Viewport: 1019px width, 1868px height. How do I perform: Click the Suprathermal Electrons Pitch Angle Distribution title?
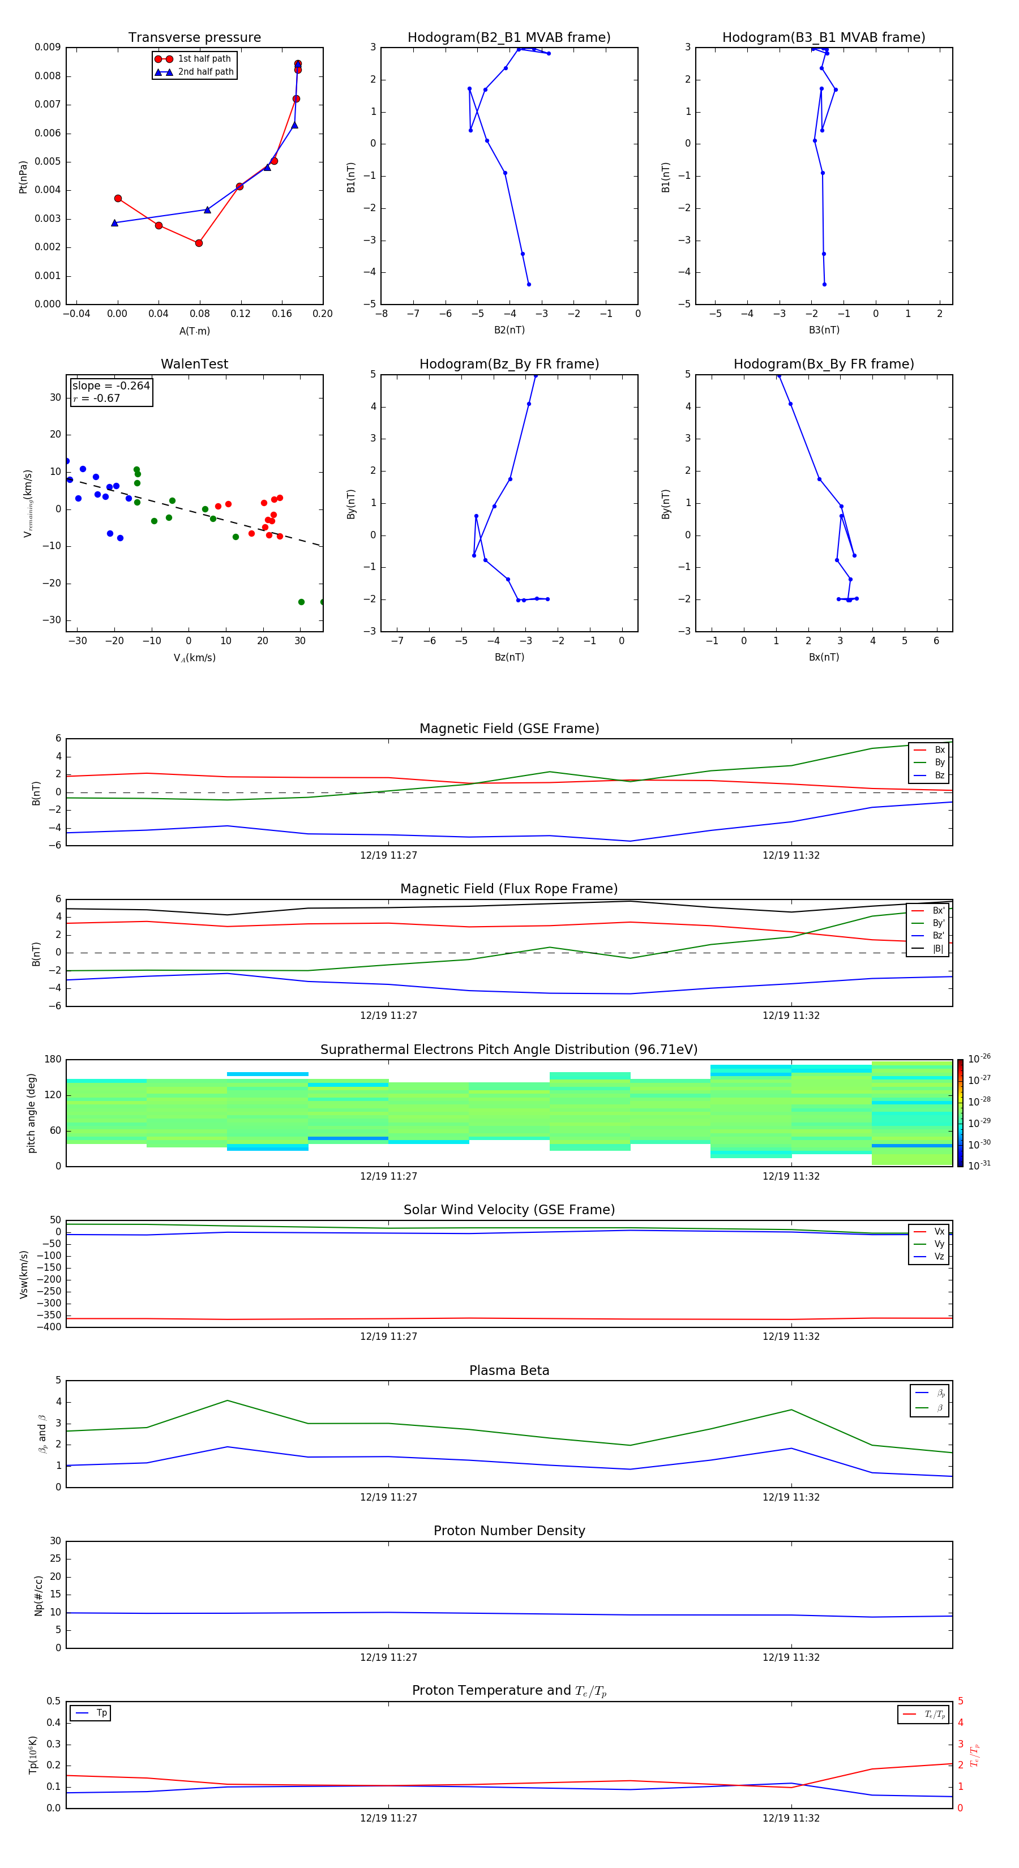point(509,1049)
